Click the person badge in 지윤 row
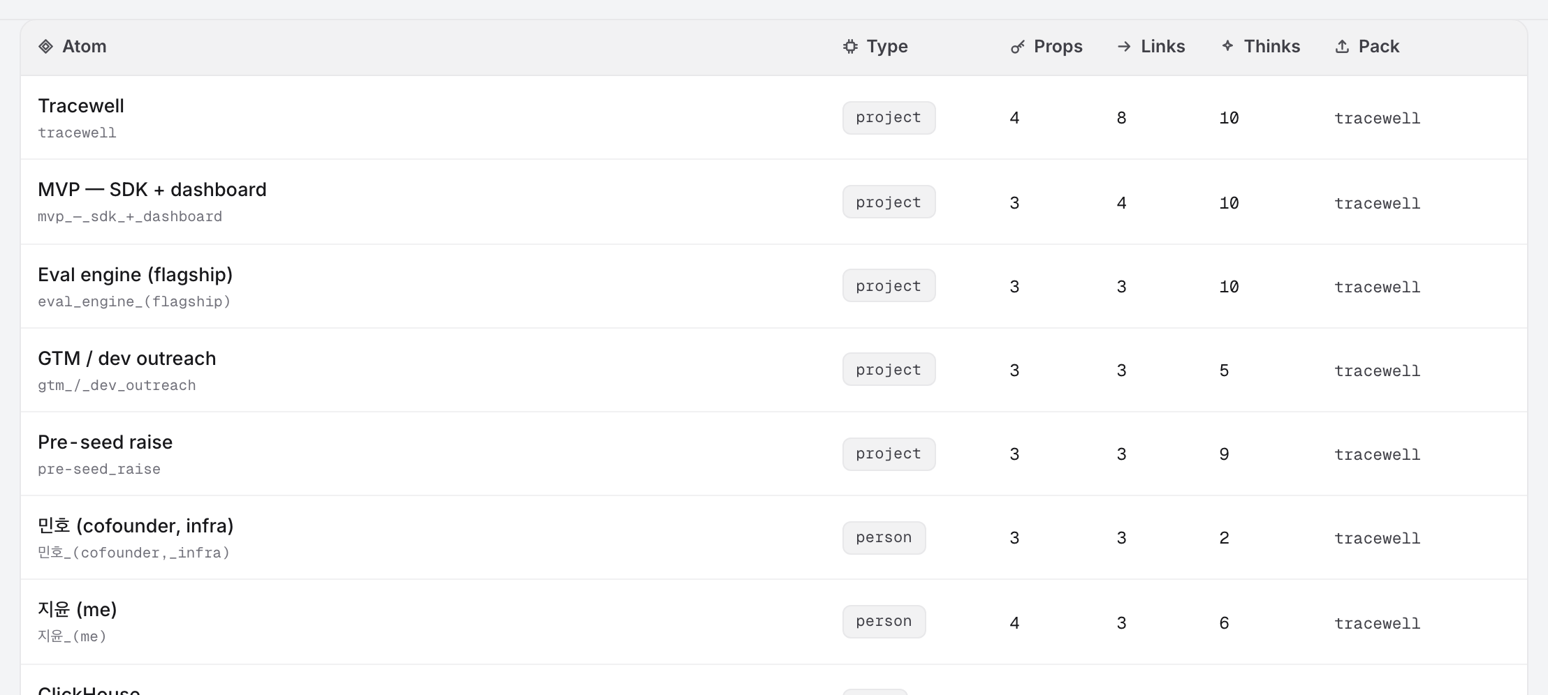Image resolution: width=1548 pixels, height=695 pixels. [884, 622]
